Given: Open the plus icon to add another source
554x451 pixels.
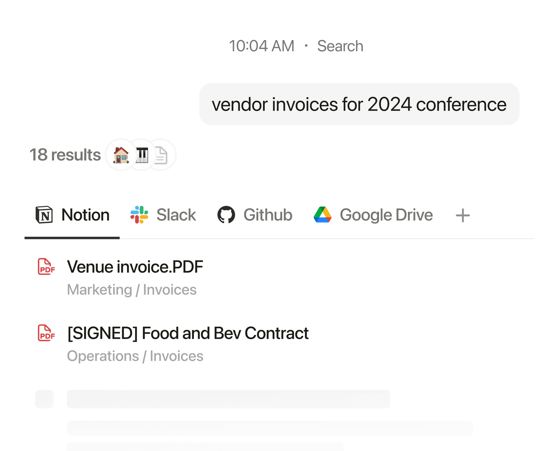Looking at the screenshot, I should click(x=463, y=215).
